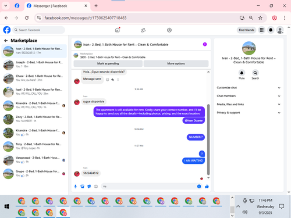Click the chat messages scrollbar
Screen dimensions: 291x218
(x=208, y=140)
